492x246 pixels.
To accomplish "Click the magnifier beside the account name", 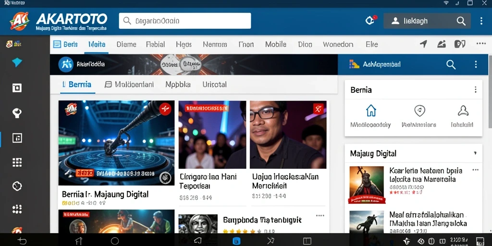I will pos(461,21).
